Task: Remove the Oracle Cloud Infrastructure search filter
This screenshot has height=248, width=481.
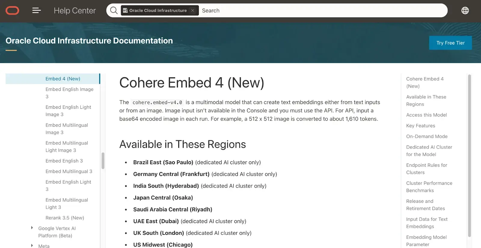Action: 193,11
